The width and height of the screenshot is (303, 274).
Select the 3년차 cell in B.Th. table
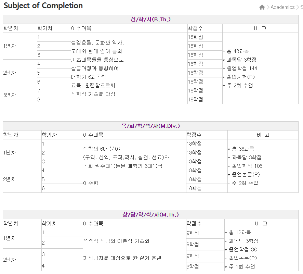[x=10, y=95]
